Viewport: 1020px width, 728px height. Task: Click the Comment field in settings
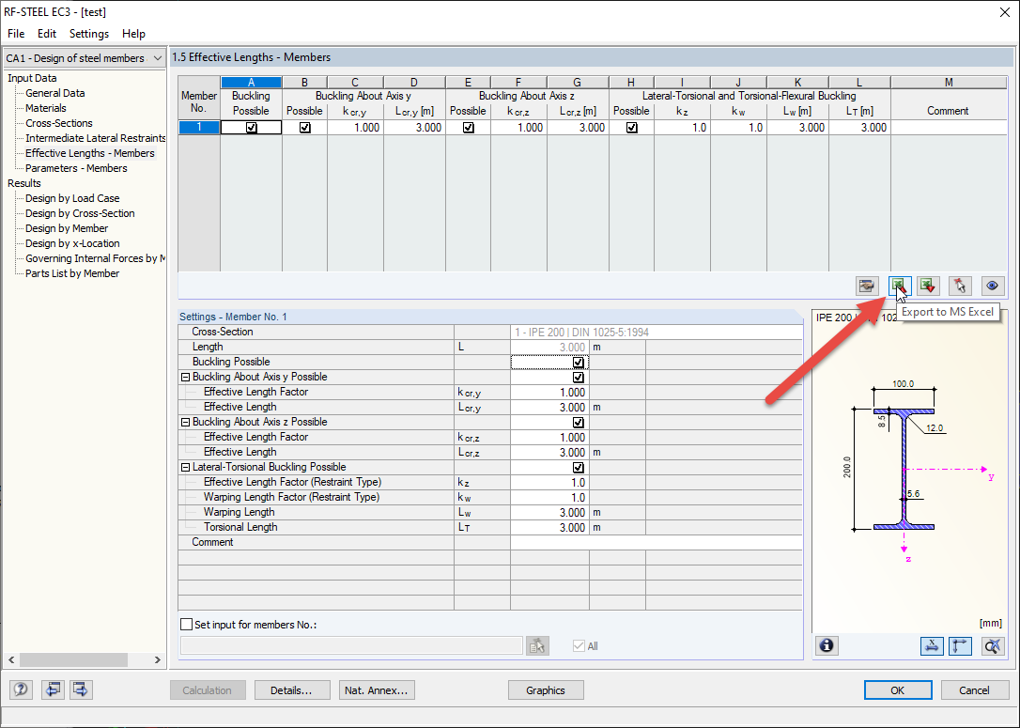point(656,543)
